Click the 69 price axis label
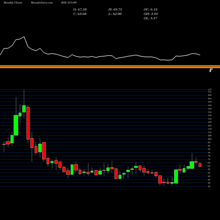 pos(209,163)
